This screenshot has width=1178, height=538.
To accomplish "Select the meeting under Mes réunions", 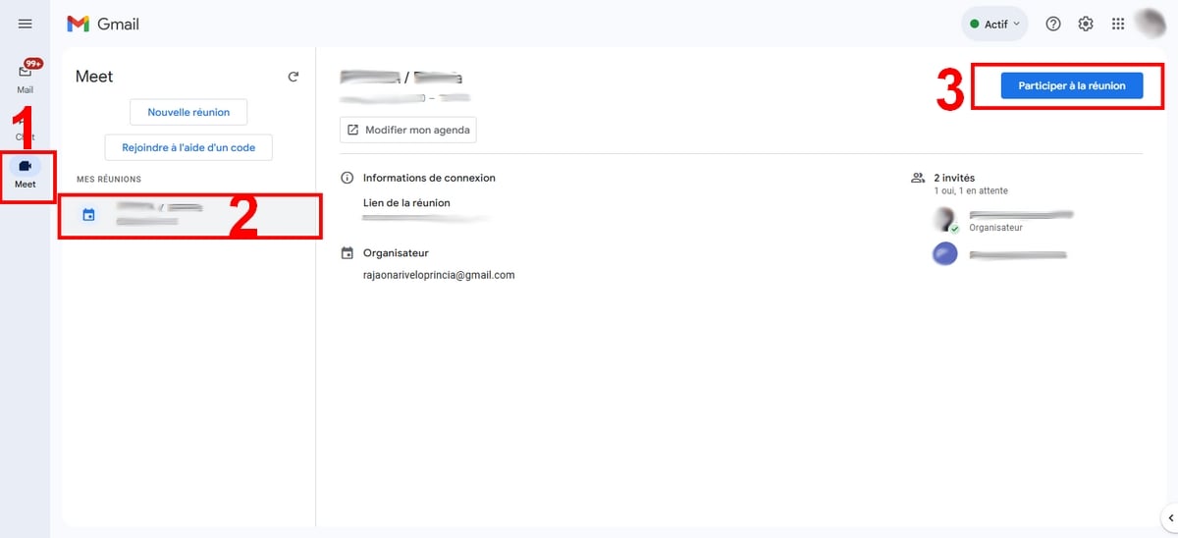I will click(x=190, y=215).
